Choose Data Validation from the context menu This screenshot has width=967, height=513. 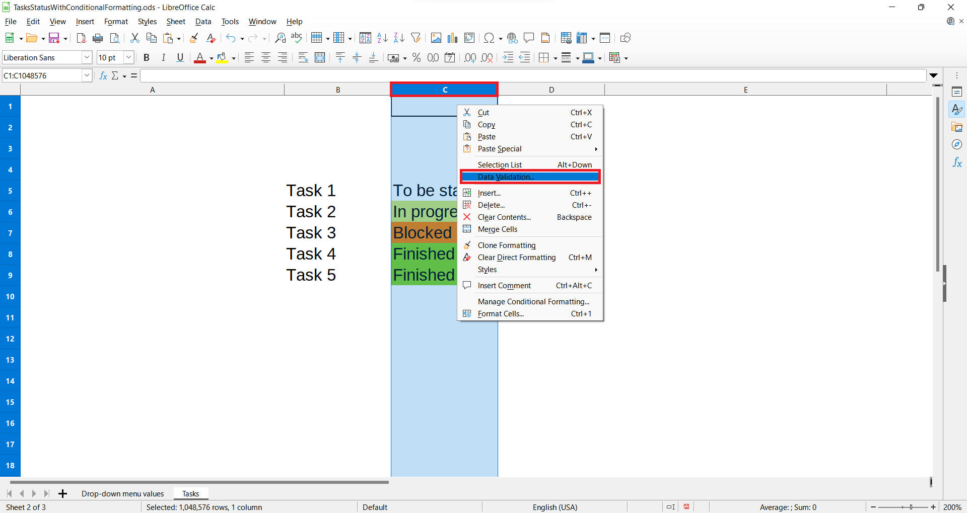[x=530, y=177]
